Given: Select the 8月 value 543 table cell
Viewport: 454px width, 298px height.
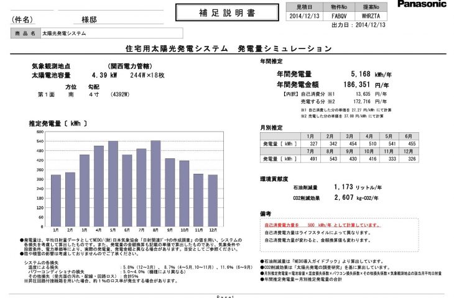Looking at the screenshot, I should [x=330, y=159].
